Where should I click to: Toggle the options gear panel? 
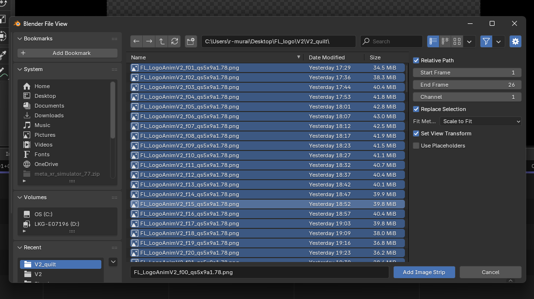click(515, 41)
